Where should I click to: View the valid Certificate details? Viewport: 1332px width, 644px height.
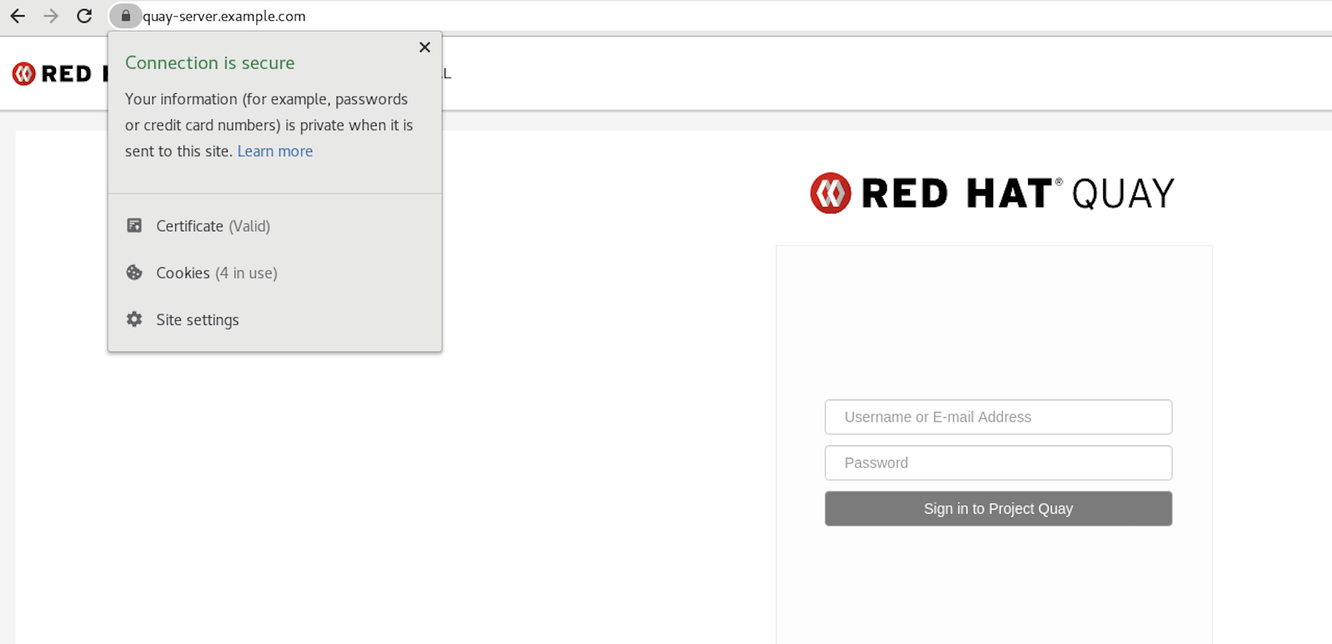(212, 226)
